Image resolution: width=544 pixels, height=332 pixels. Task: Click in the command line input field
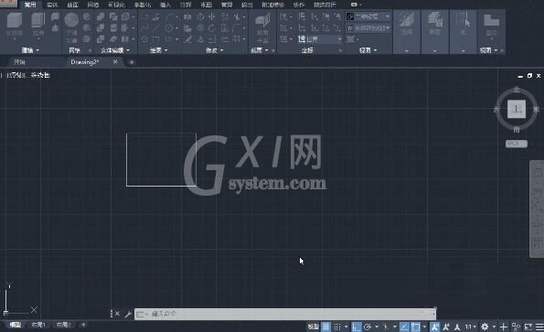tap(284, 314)
